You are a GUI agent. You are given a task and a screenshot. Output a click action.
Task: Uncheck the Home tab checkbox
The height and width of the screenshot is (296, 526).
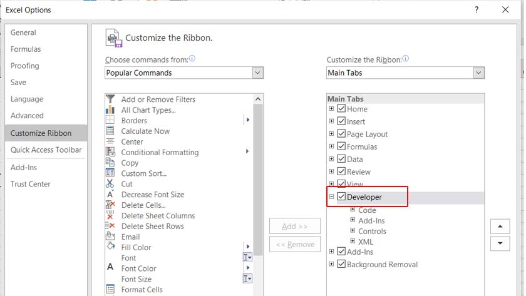341,109
